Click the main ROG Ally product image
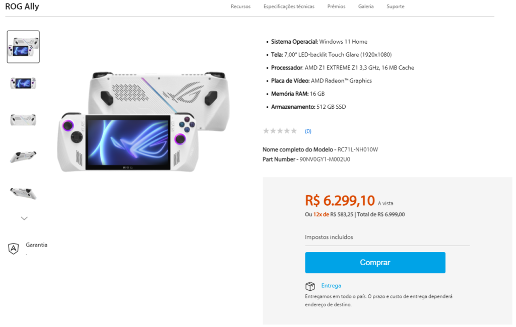Screen dimensions: 516x327 pyautogui.click(x=144, y=121)
